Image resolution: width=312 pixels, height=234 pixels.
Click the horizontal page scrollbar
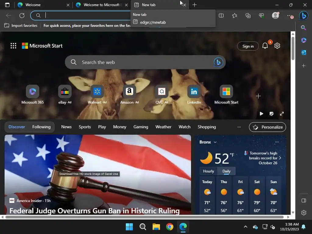pyautogui.click(x=144, y=217)
